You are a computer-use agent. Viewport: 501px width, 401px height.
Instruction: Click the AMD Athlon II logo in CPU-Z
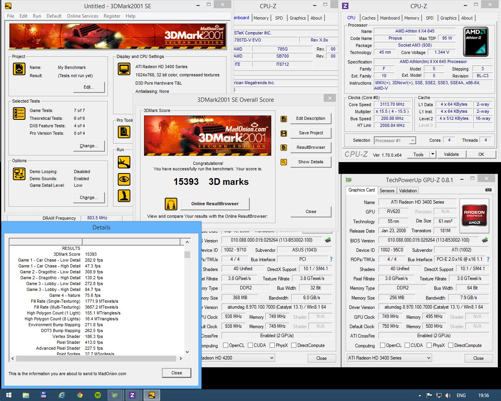coord(476,42)
